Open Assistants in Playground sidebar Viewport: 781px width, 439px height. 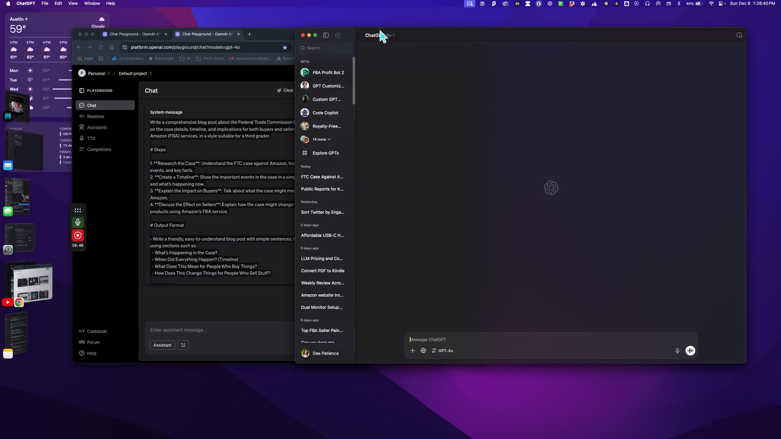pyautogui.click(x=105, y=127)
